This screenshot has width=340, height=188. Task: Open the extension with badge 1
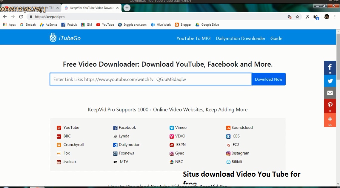pyautogui.click(x=316, y=17)
